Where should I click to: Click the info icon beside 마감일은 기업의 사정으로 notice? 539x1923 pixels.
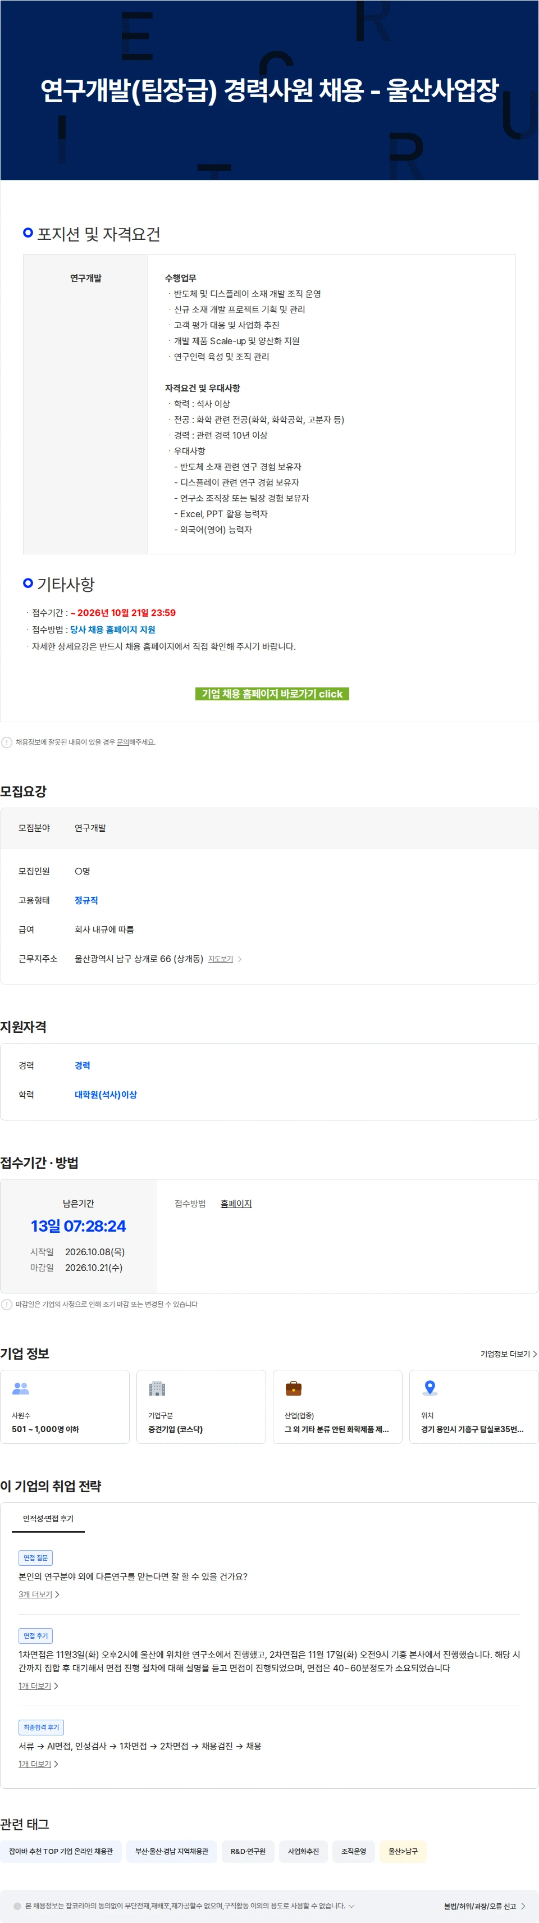(x=7, y=1304)
